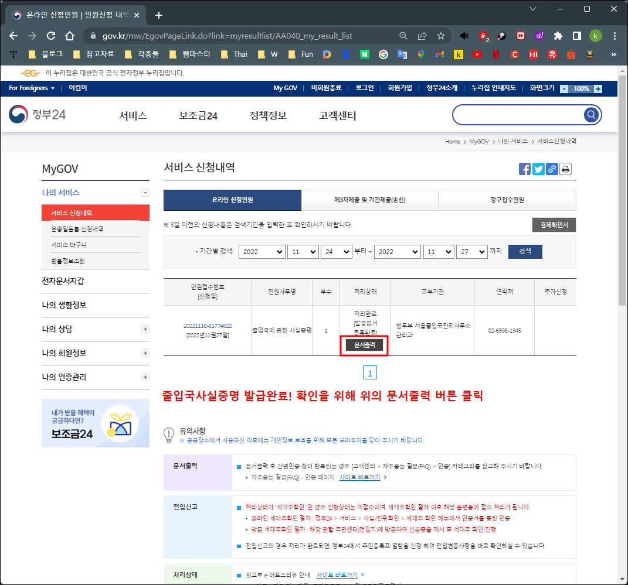The image size is (628, 585).
Task: Decrease page size with the 화면크기 minus control
Action: [563, 88]
